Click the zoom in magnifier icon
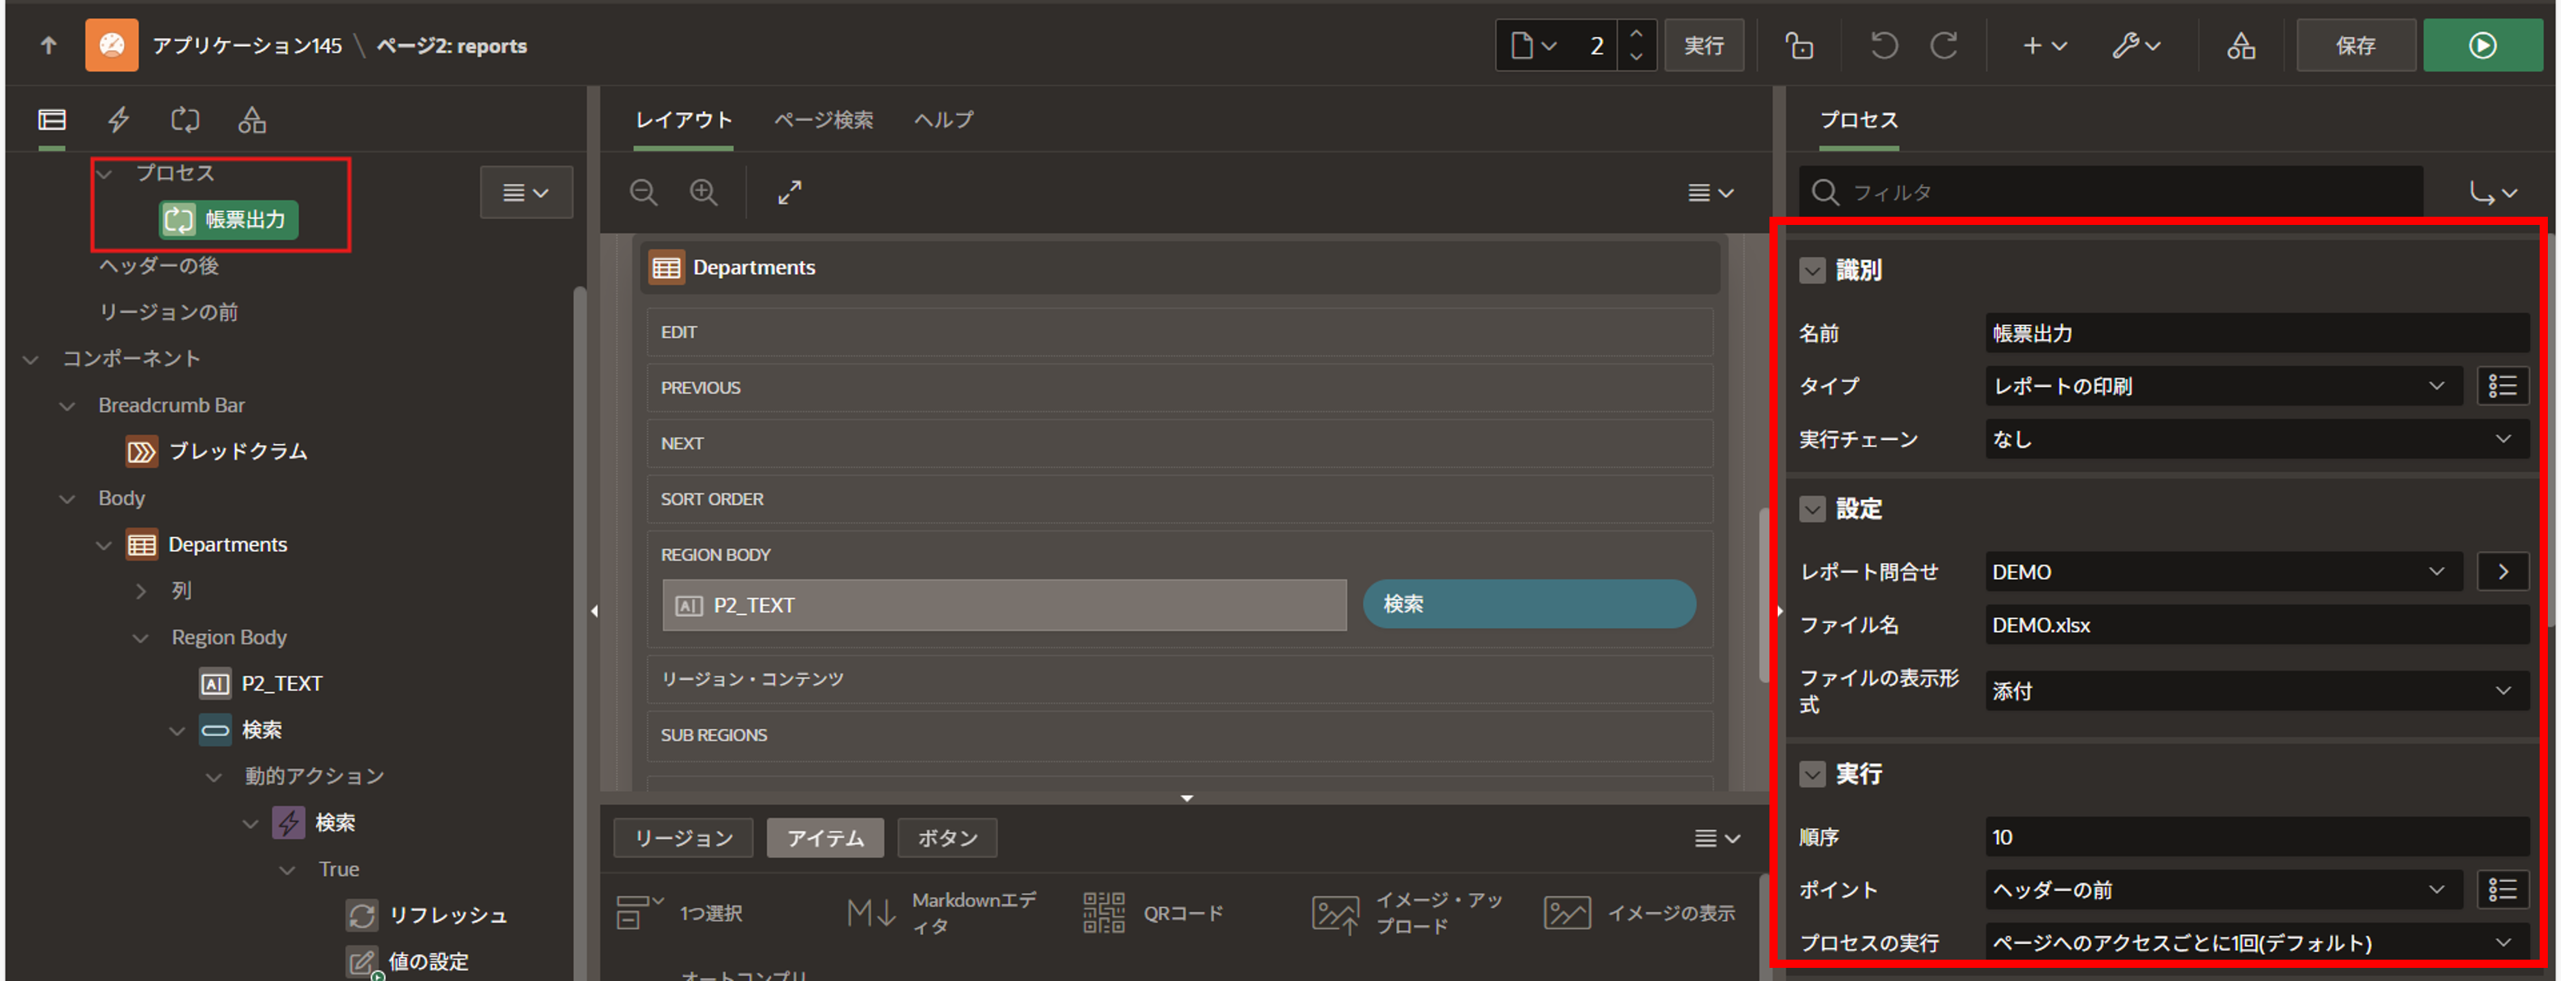Image resolution: width=2561 pixels, height=981 pixels. pos(704,193)
